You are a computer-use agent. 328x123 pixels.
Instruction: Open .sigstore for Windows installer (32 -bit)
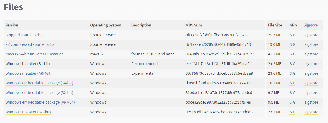click(311, 112)
